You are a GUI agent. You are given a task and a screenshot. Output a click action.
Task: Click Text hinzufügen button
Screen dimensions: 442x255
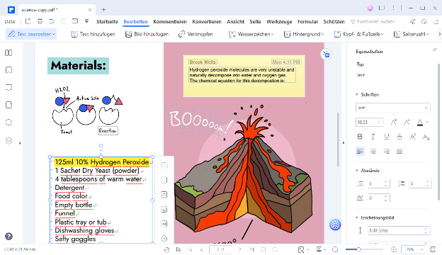[93, 34]
